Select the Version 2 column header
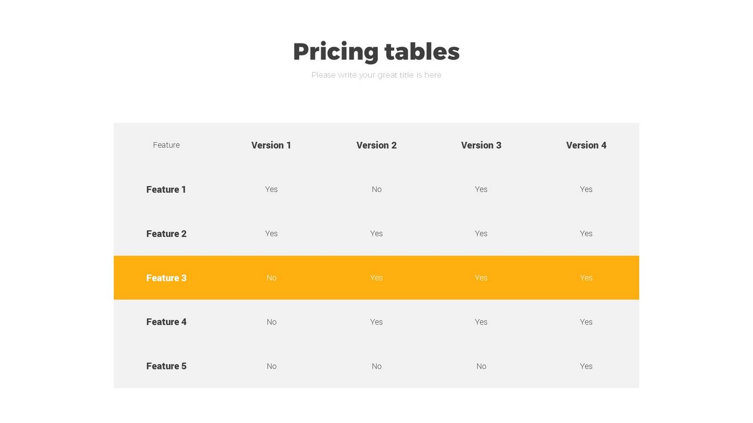 376,145
